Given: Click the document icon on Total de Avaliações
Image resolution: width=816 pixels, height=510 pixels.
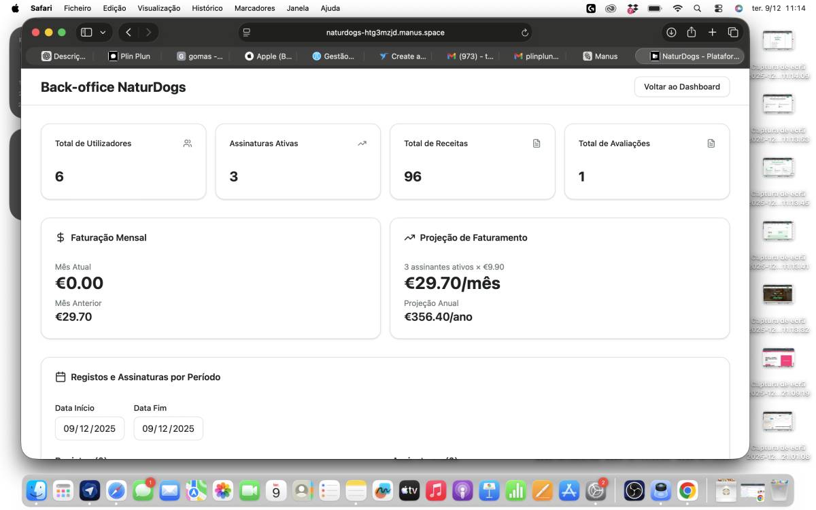Looking at the screenshot, I should [711, 143].
